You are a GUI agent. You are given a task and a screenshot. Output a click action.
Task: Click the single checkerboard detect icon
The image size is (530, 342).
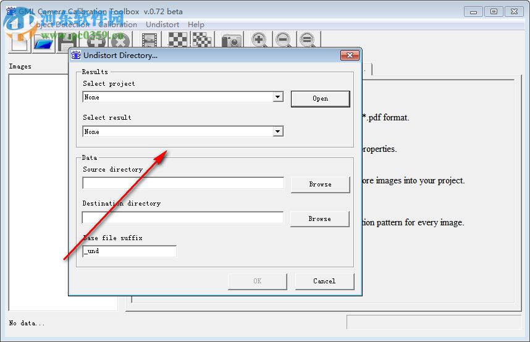point(178,40)
